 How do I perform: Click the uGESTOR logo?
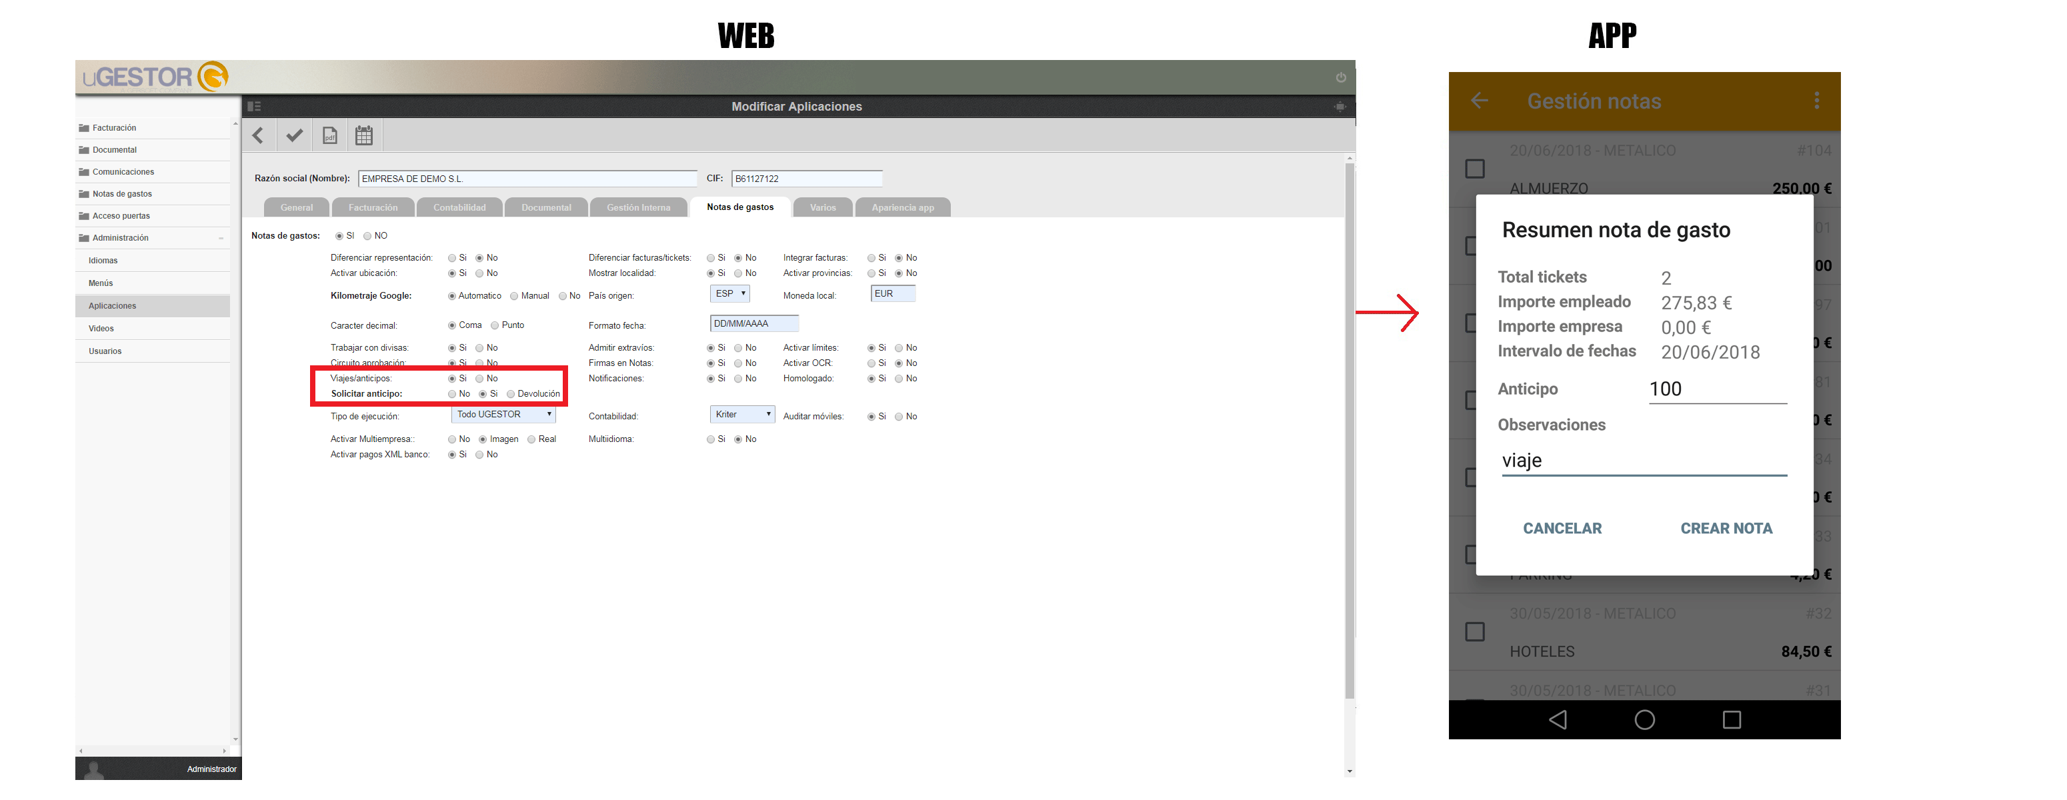(155, 77)
